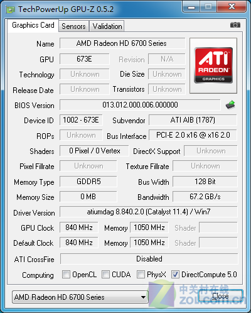Click the Pixel Fillrate field showing Unknown

pyautogui.click(x=88, y=166)
